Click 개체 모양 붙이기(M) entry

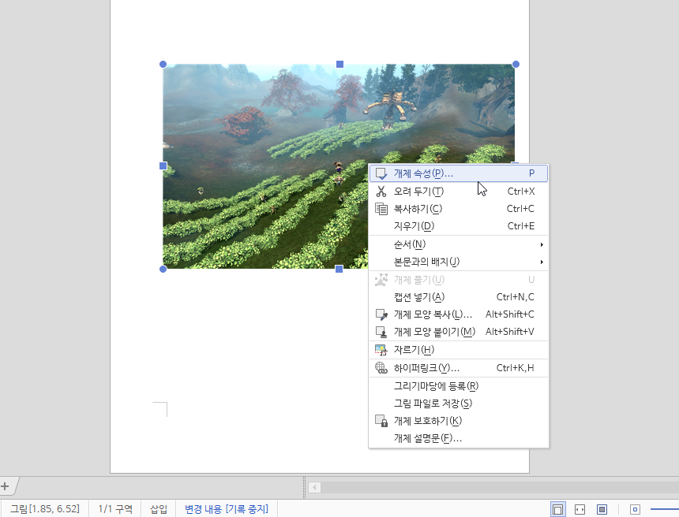[459, 332]
